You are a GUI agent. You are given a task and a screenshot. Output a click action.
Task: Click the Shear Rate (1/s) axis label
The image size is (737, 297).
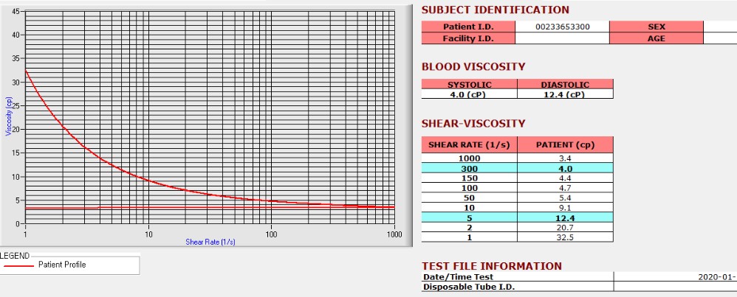(x=210, y=242)
